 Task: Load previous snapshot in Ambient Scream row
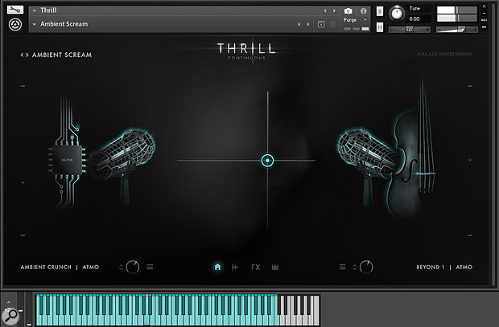(x=299, y=24)
